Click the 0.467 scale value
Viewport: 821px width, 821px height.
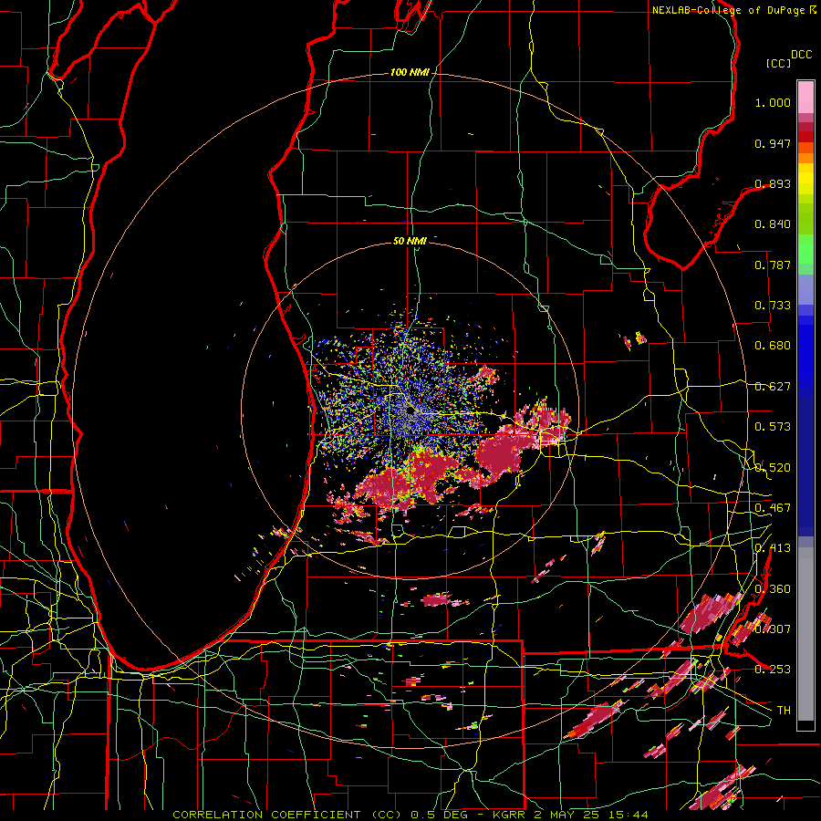773,508
